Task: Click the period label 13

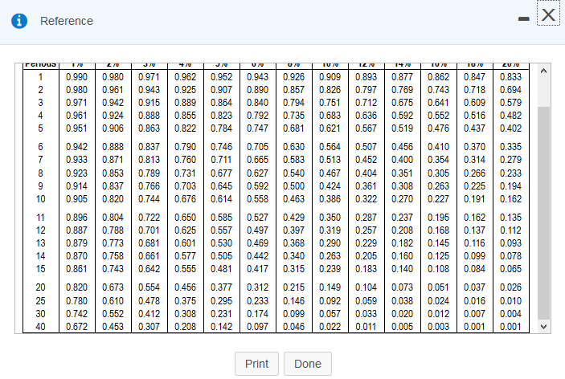Action: tap(40, 243)
